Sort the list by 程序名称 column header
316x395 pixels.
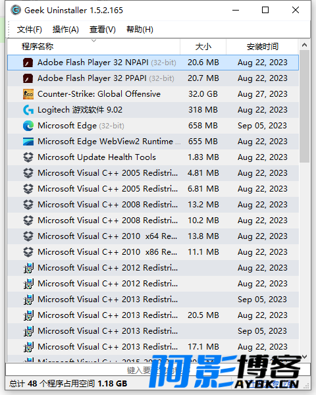point(93,47)
